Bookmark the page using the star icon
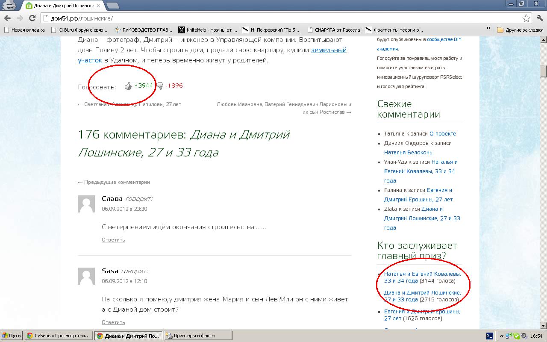547x342 pixels. [526, 18]
